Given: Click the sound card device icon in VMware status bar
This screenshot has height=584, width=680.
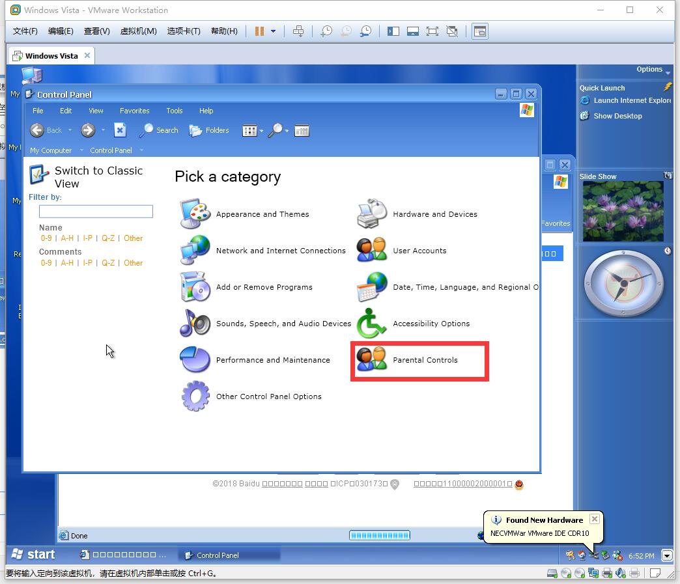Looking at the screenshot, I should click(x=621, y=573).
